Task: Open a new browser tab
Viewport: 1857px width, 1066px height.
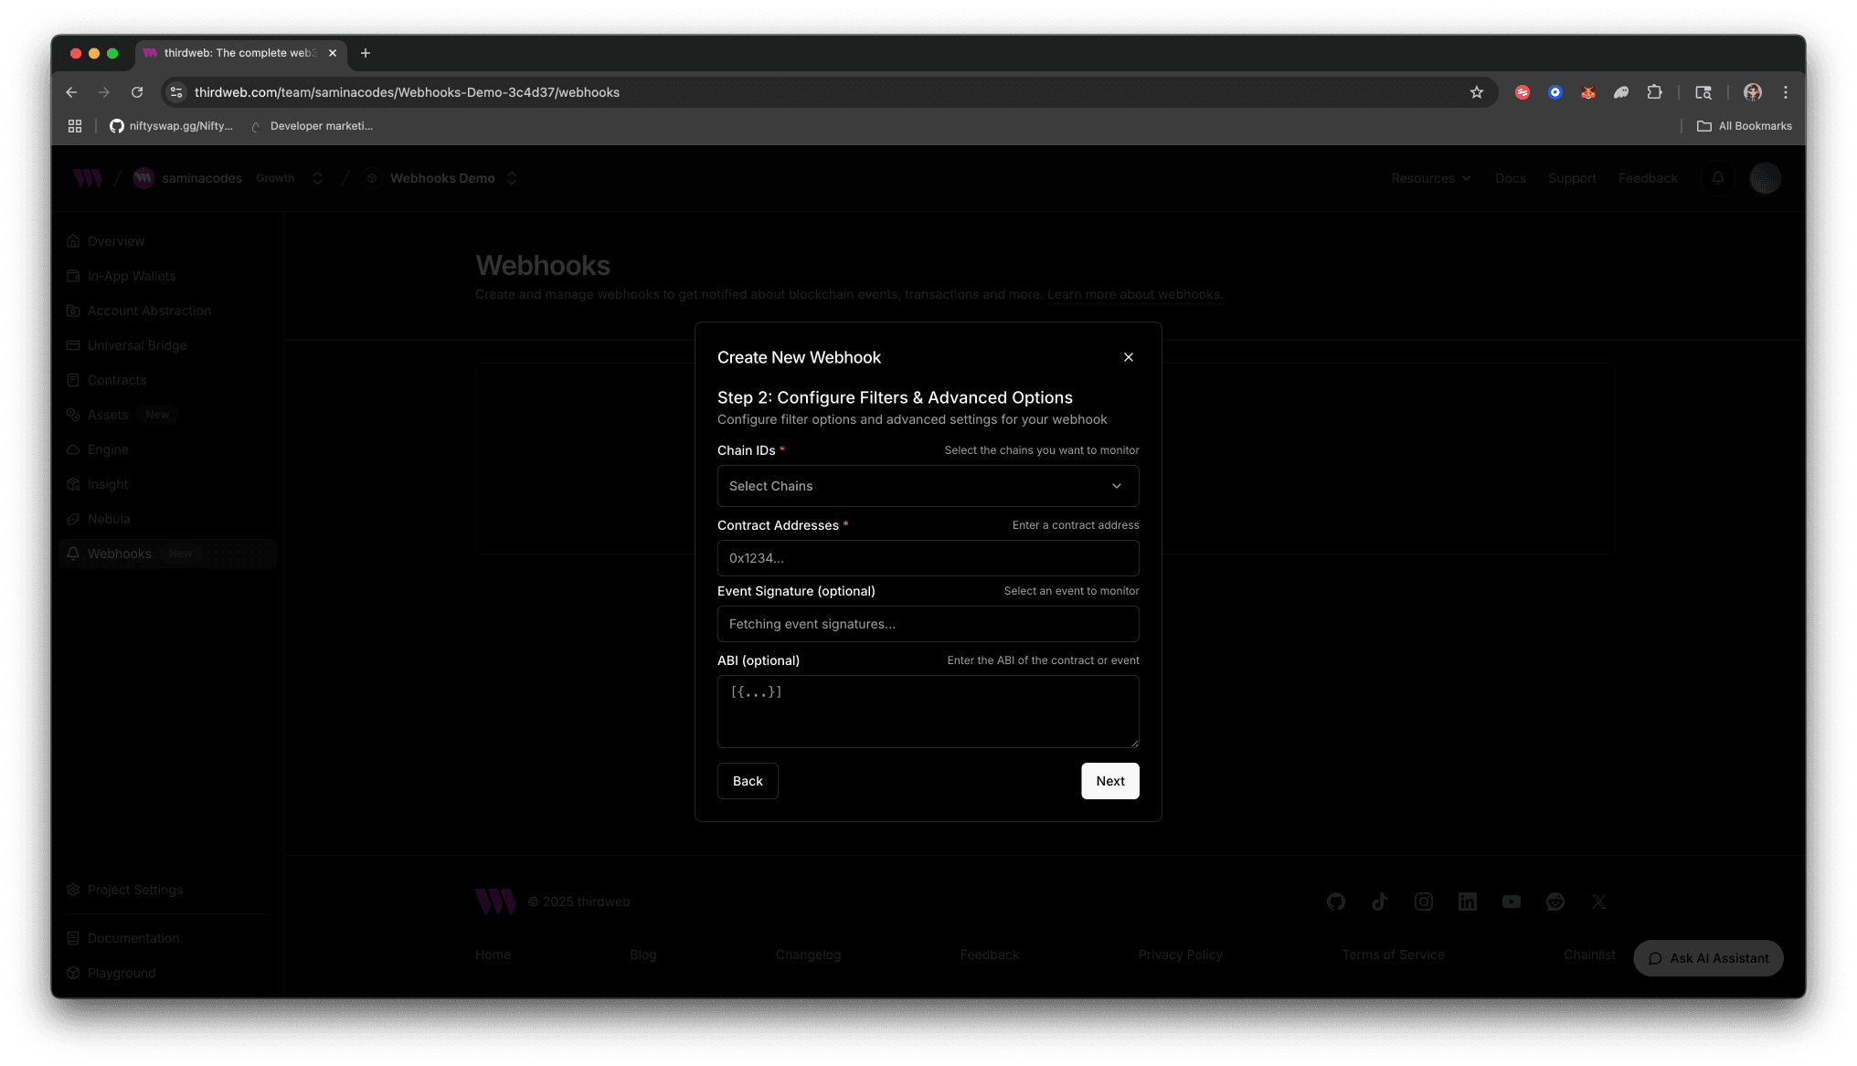Action: [x=366, y=53]
